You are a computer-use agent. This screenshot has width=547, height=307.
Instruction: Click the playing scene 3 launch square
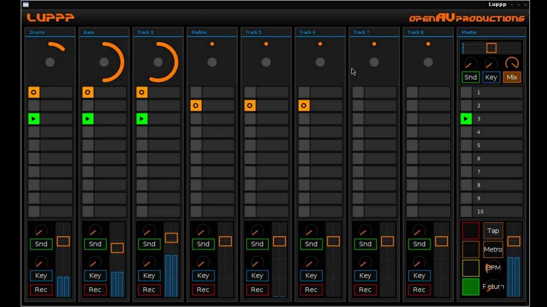tap(466, 119)
